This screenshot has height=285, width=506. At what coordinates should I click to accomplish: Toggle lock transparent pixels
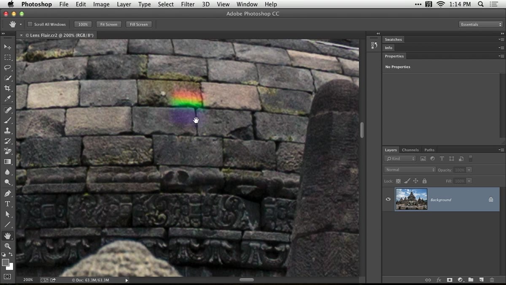pos(398,181)
